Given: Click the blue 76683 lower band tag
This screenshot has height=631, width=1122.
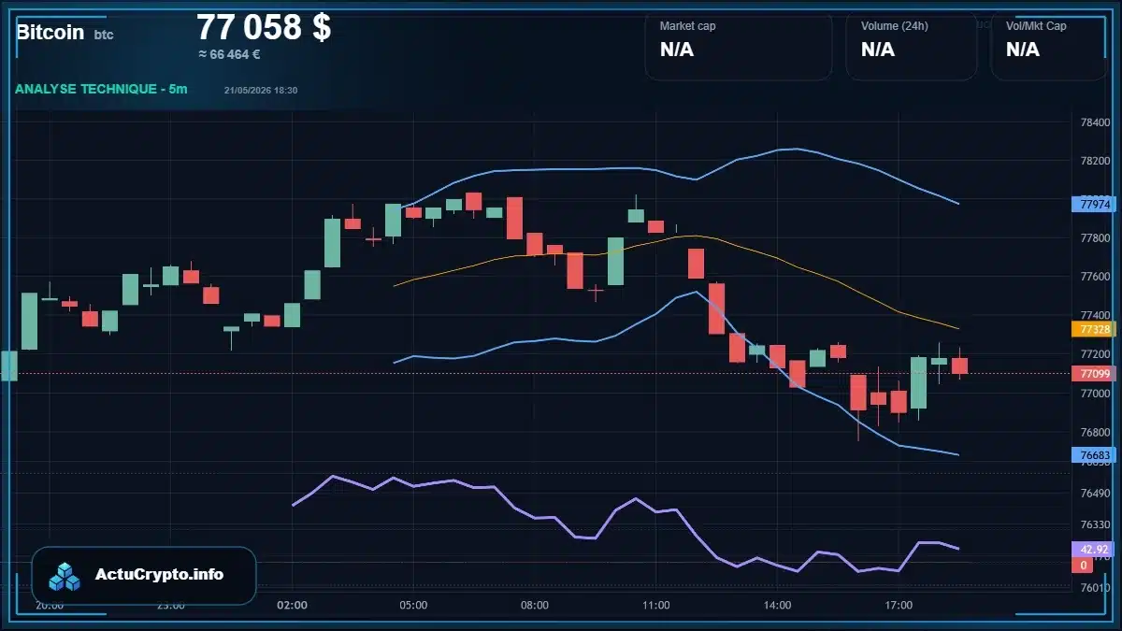Looking at the screenshot, I should 1094,455.
